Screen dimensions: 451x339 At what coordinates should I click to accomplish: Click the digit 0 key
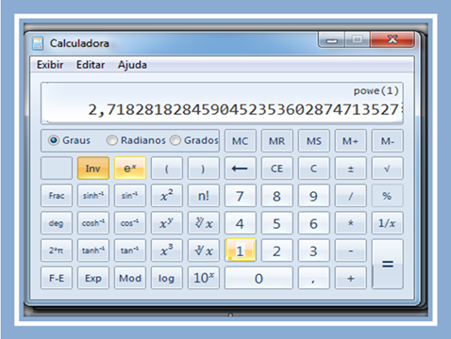(x=259, y=278)
